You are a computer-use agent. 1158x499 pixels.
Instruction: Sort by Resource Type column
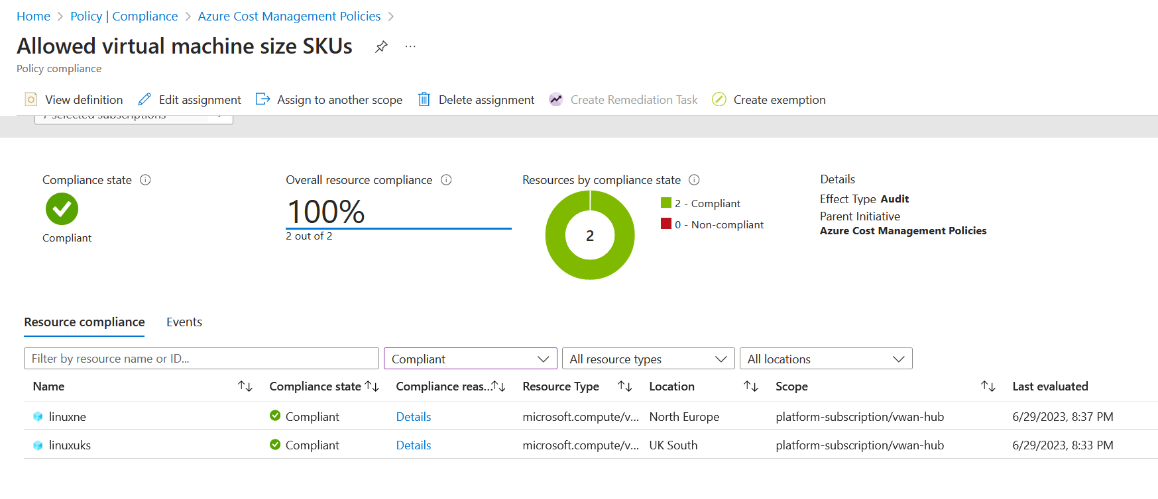click(x=624, y=386)
